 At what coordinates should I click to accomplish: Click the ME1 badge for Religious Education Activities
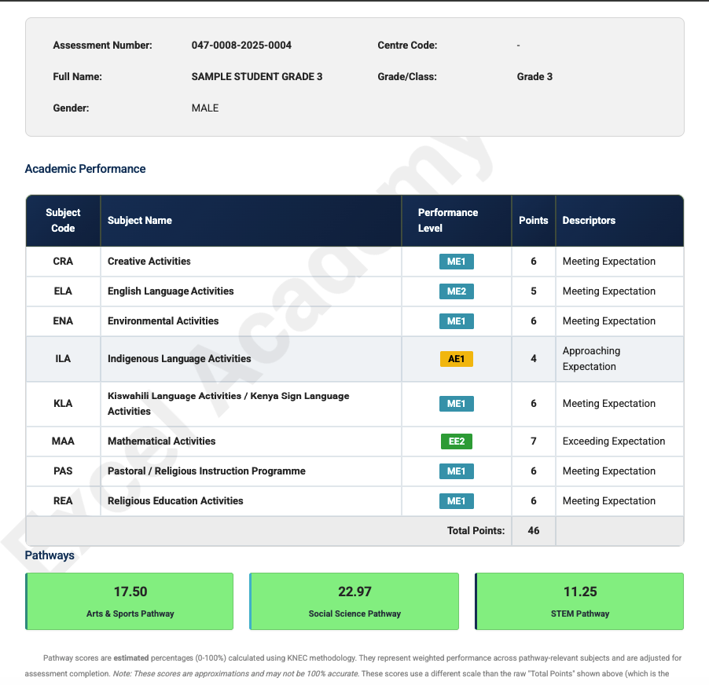[456, 500]
